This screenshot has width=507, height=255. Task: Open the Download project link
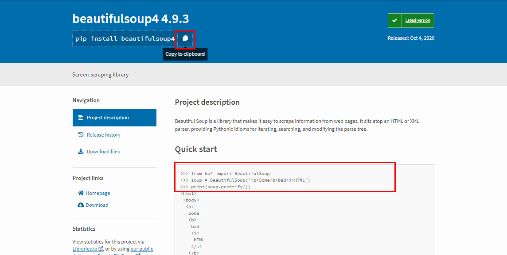tap(97, 205)
